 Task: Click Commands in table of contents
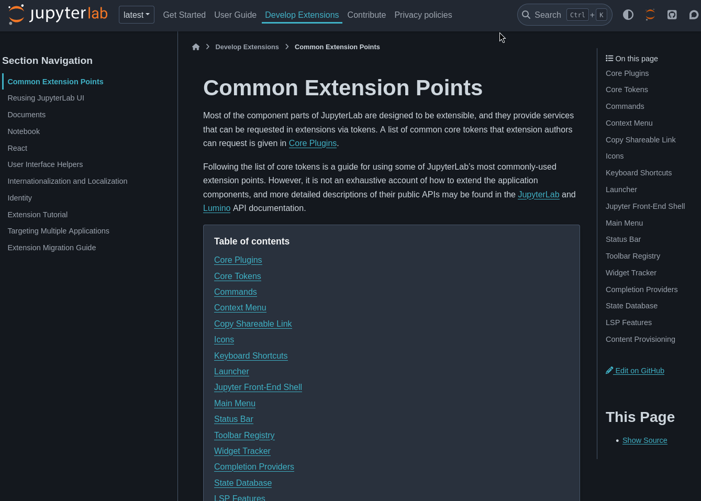[235, 292]
